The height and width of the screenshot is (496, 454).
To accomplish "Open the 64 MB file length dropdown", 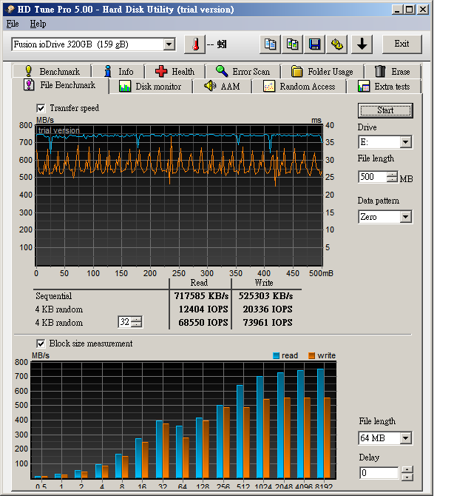I will pos(406,438).
